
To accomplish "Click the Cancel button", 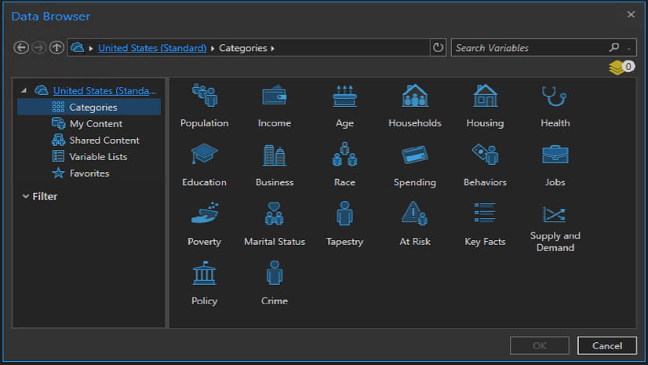I will pyautogui.click(x=606, y=345).
